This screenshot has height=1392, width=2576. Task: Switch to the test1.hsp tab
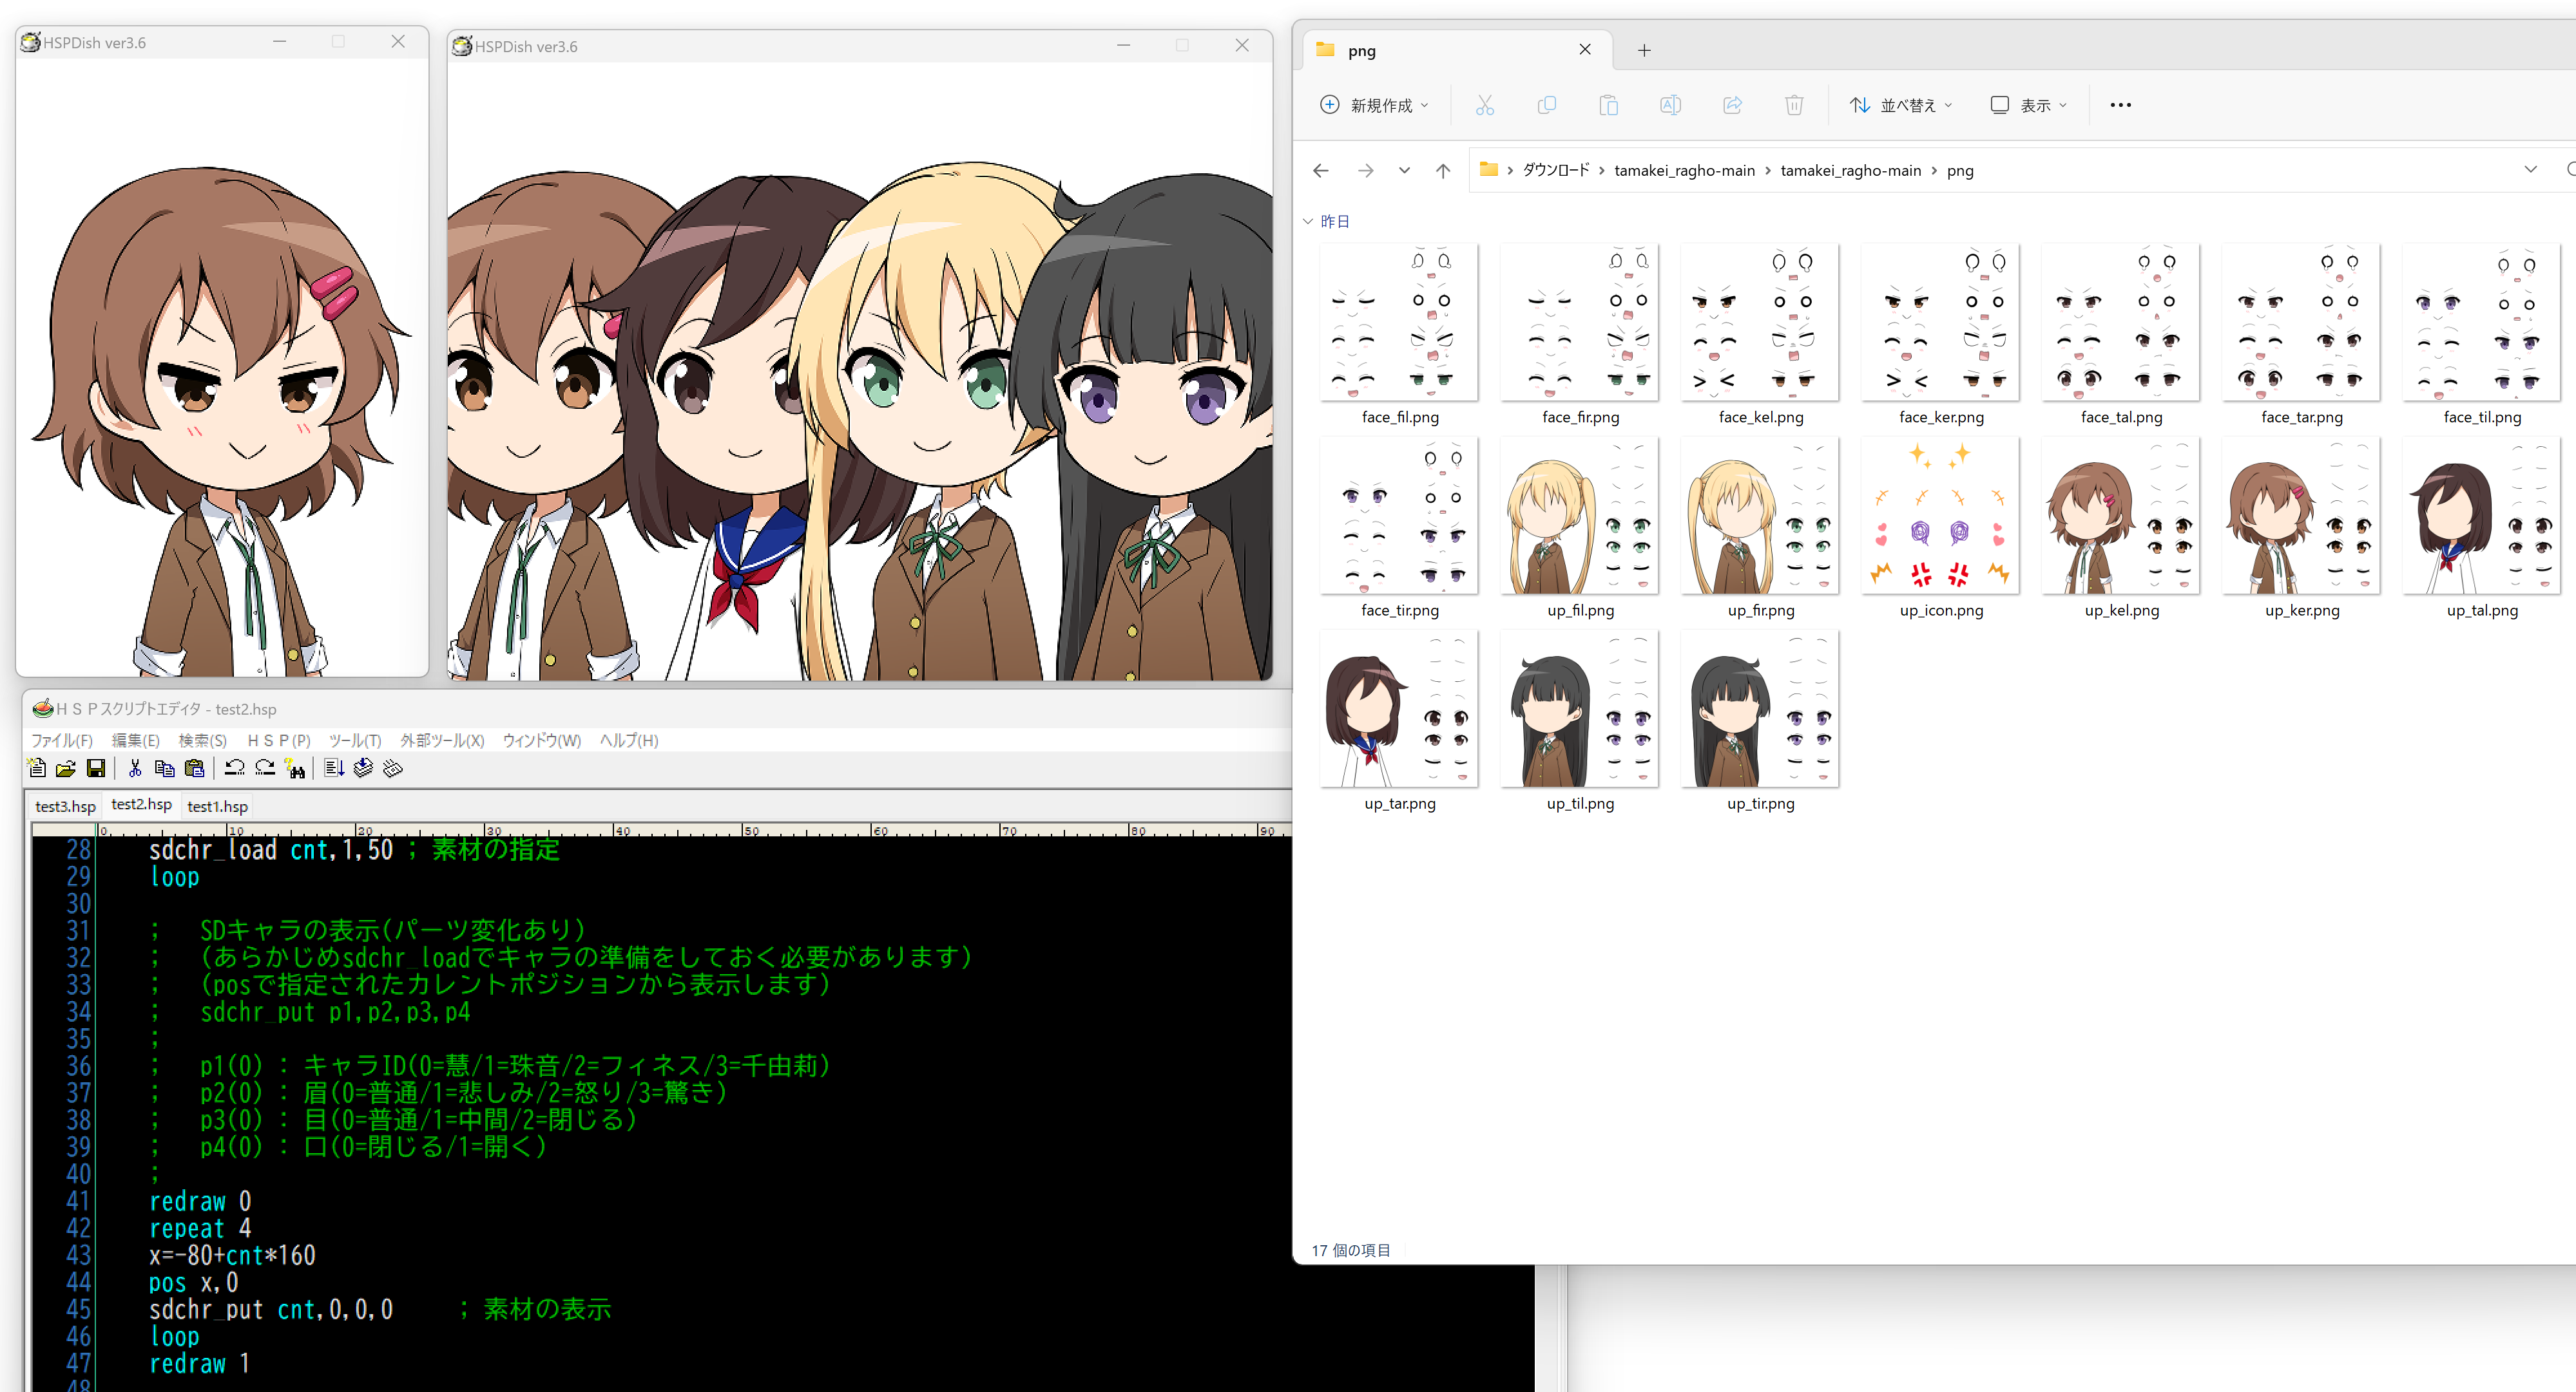pyautogui.click(x=217, y=807)
